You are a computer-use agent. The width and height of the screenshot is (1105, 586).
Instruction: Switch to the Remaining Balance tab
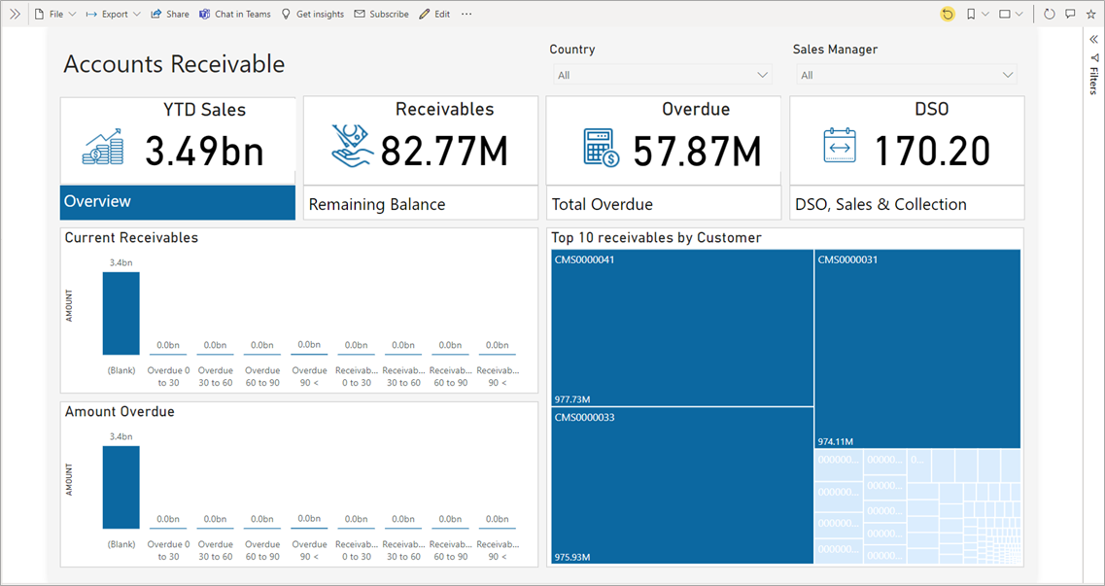click(x=420, y=204)
